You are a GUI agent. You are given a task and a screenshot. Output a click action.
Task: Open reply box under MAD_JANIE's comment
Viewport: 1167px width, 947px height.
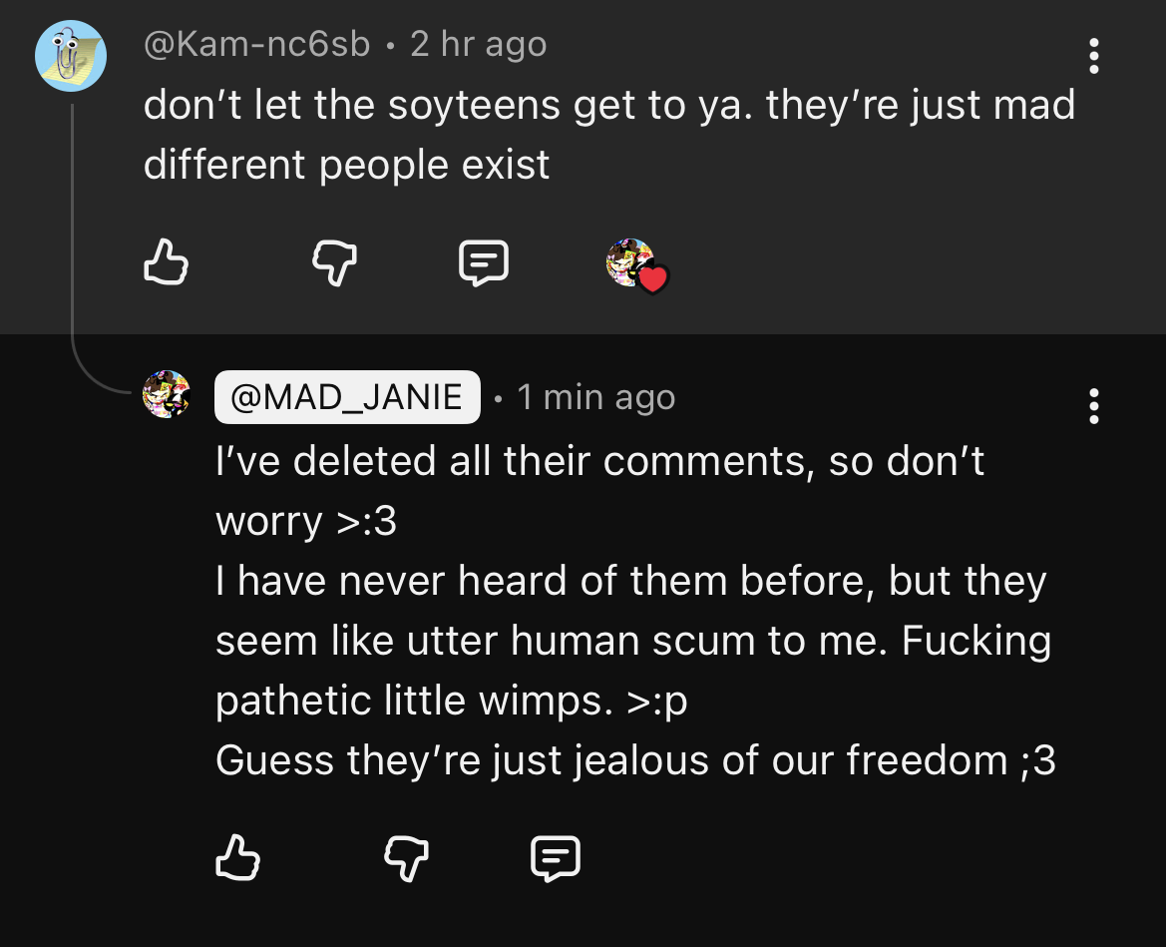point(556,858)
